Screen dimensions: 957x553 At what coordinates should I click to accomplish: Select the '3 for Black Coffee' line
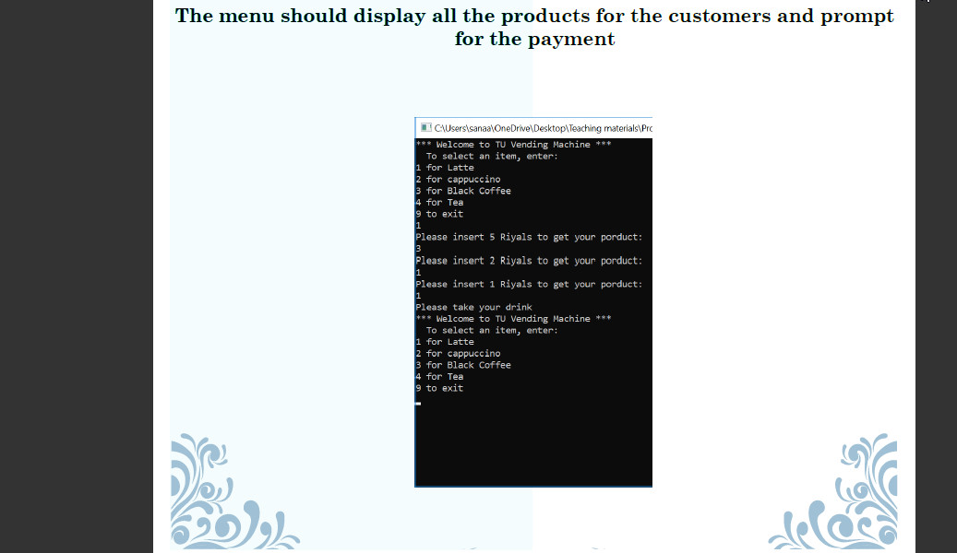point(461,190)
